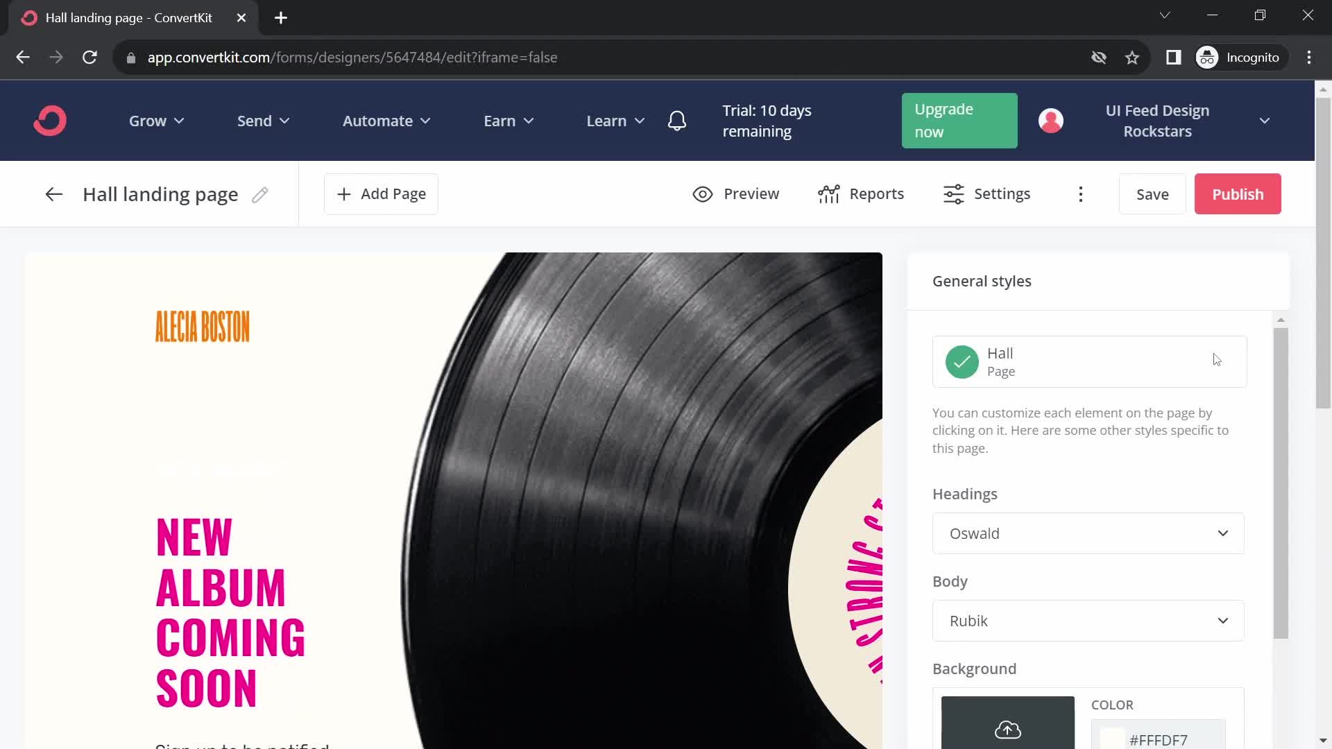1332x749 pixels.
Task: Open the Send menu
Action: point(263,121)
